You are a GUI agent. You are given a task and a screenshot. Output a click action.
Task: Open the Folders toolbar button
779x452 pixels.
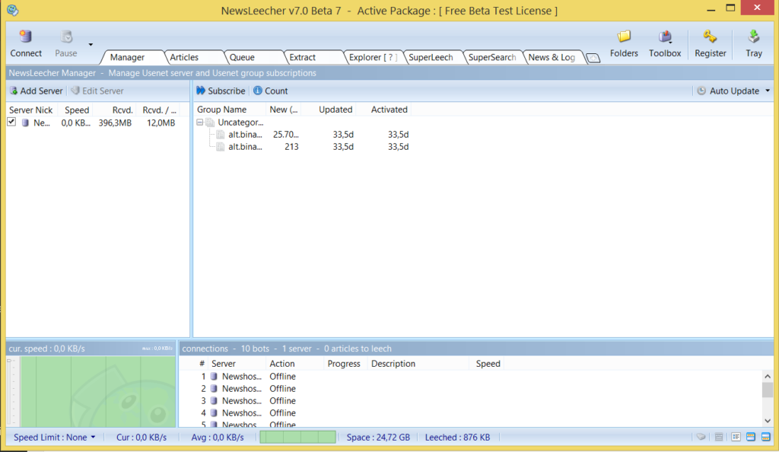(624, 44)
